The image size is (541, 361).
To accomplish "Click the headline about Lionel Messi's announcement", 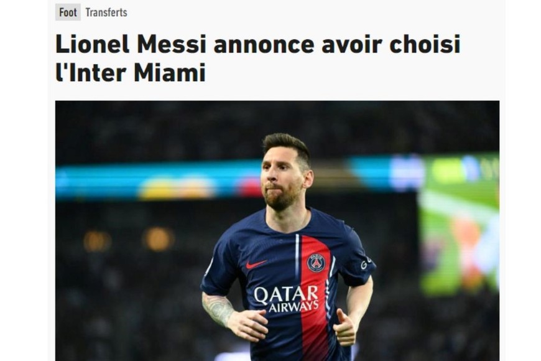I will (x=257, y=59).
